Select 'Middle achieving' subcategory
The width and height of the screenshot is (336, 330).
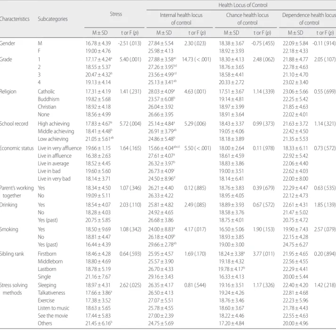click(56, 131)
